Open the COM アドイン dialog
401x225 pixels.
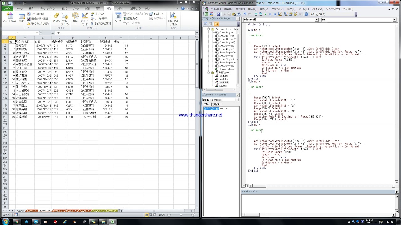65,18
